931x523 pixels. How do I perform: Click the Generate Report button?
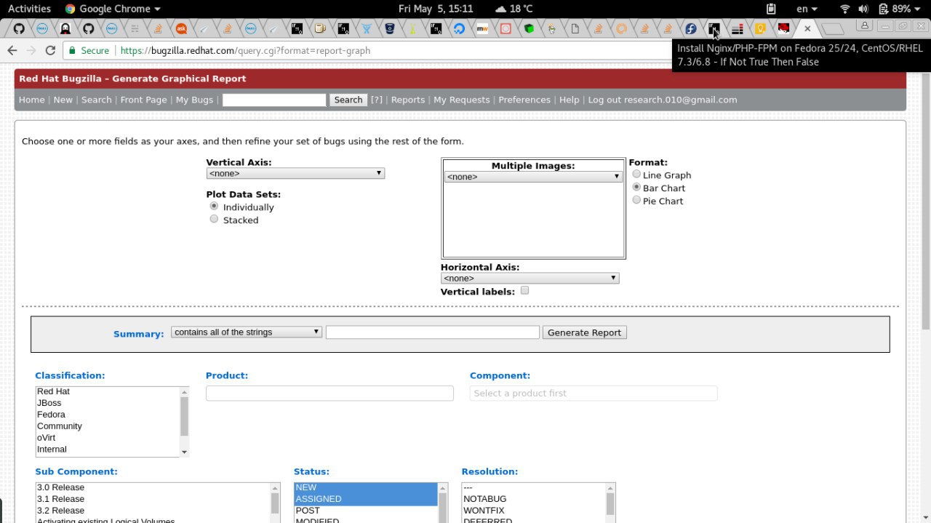[584, 332]
